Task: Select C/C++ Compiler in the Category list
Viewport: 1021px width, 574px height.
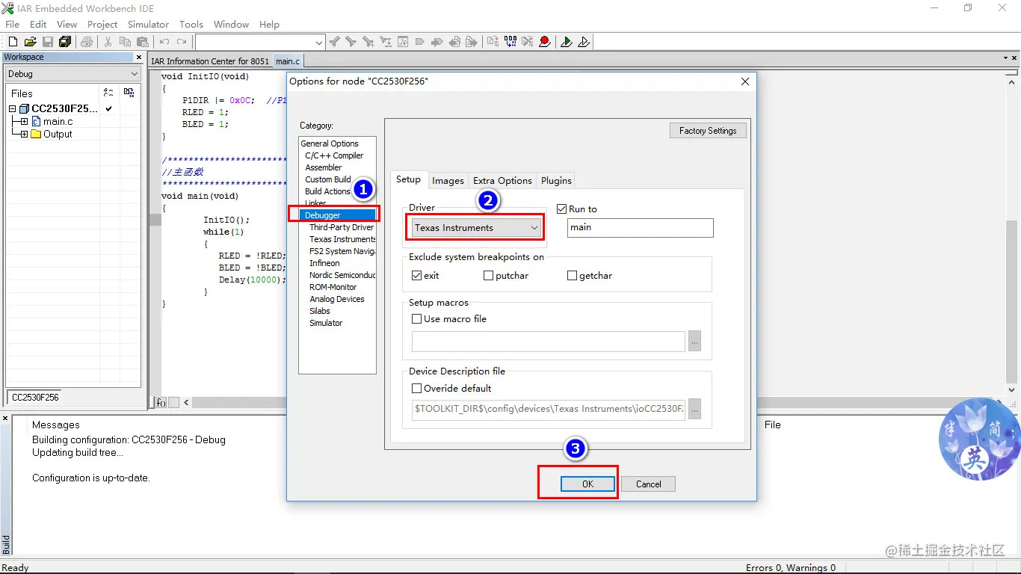Action: (334, 155)
